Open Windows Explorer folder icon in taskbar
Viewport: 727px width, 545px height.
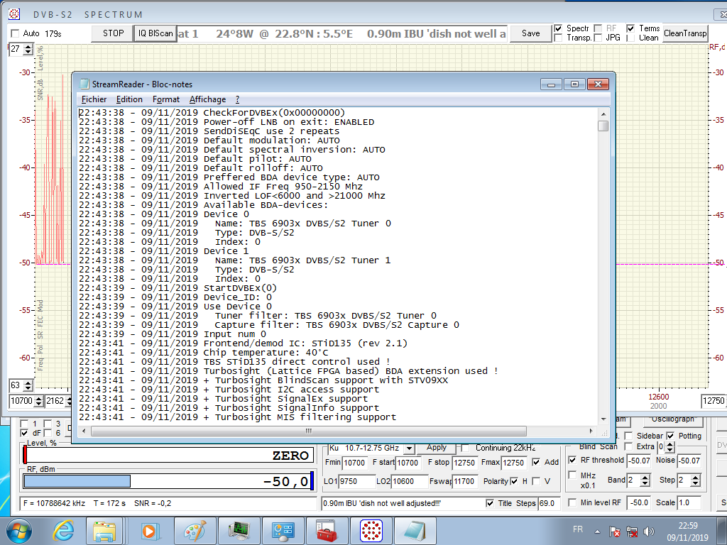pyautogui.click(x=104, y=530)
